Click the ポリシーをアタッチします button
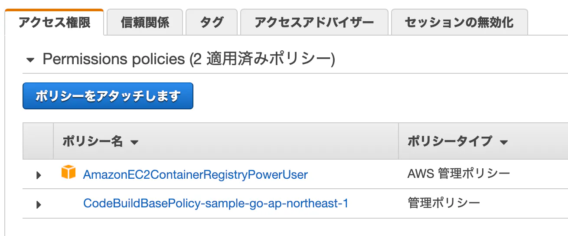The image size is (568, 236). pos(108,96)
